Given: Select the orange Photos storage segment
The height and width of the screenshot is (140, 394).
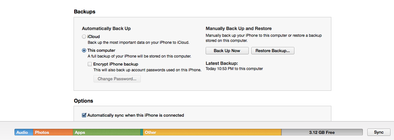Looking at the screenshot, I should coord(53,132).
